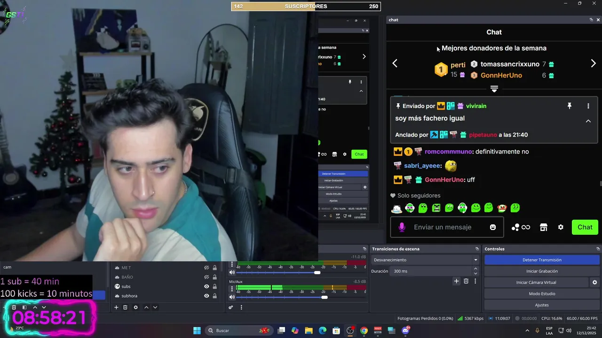Image resolution: width=602 pixels, height=338 pixels.
Task: Open virtual camera settings gear
Action: pos(594,282)
